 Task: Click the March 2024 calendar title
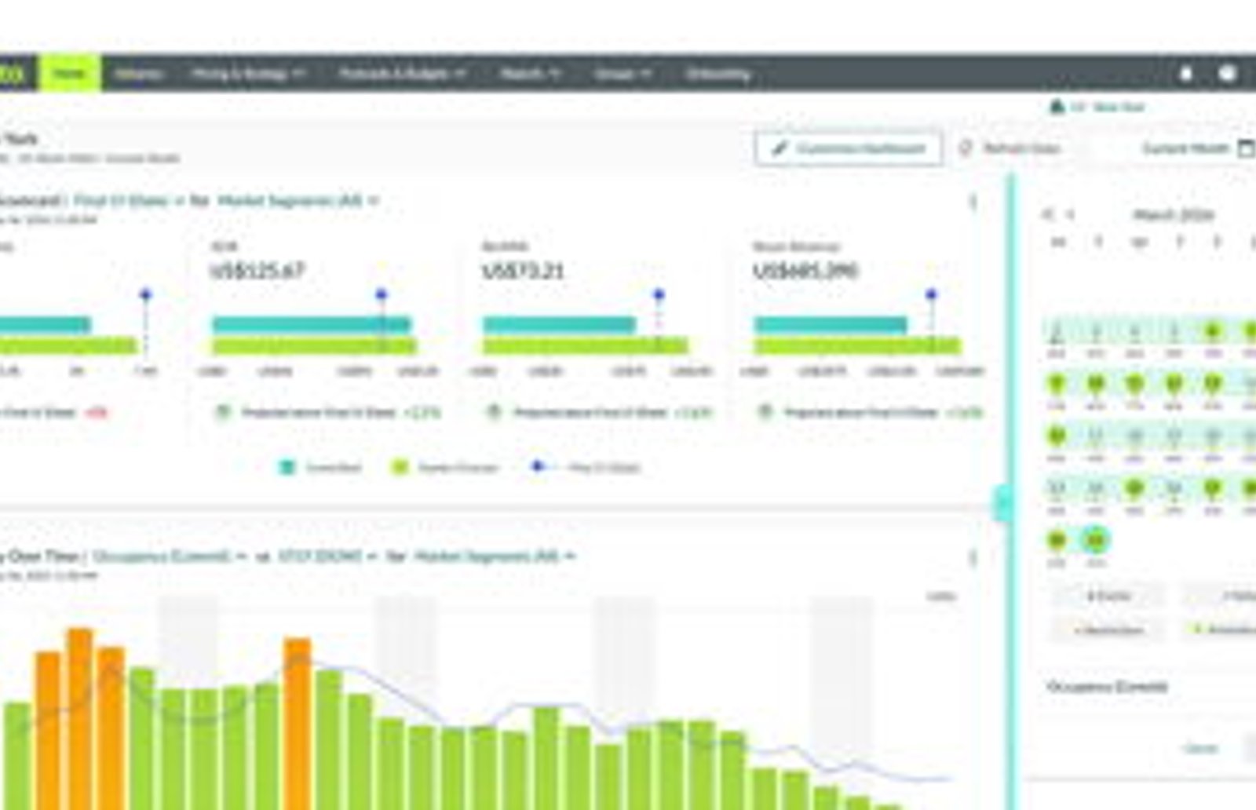pos(1174,214)
